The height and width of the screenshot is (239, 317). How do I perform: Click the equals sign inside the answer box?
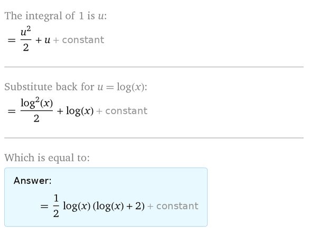[44, 206]
